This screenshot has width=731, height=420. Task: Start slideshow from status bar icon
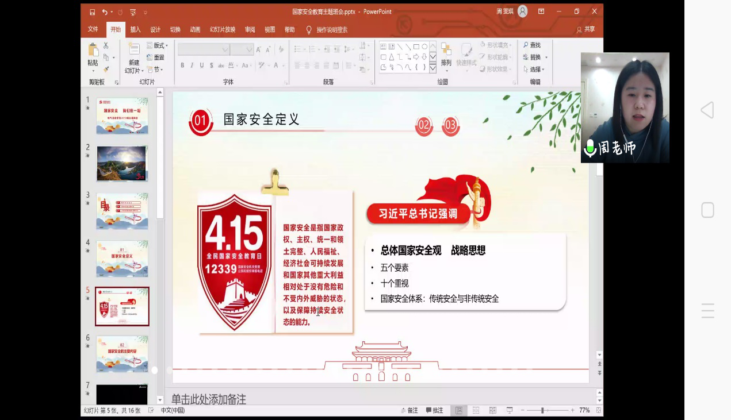510,410
